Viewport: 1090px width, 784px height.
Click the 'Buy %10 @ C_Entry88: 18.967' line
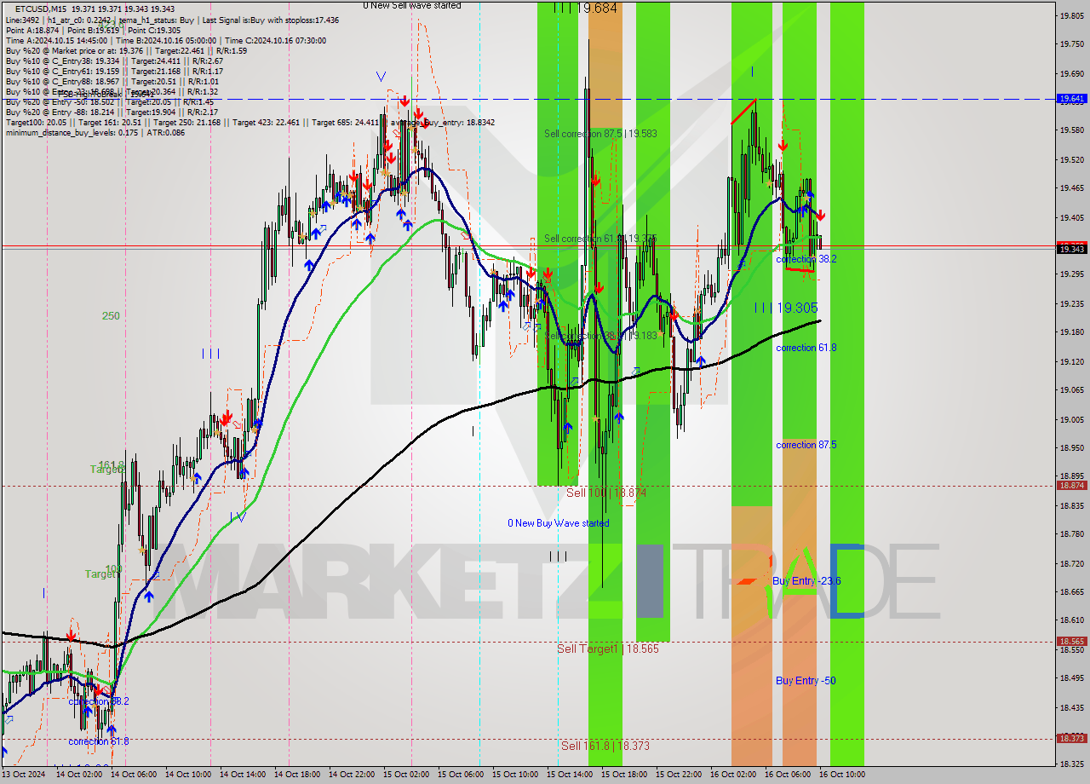click(x=112, y=81)
